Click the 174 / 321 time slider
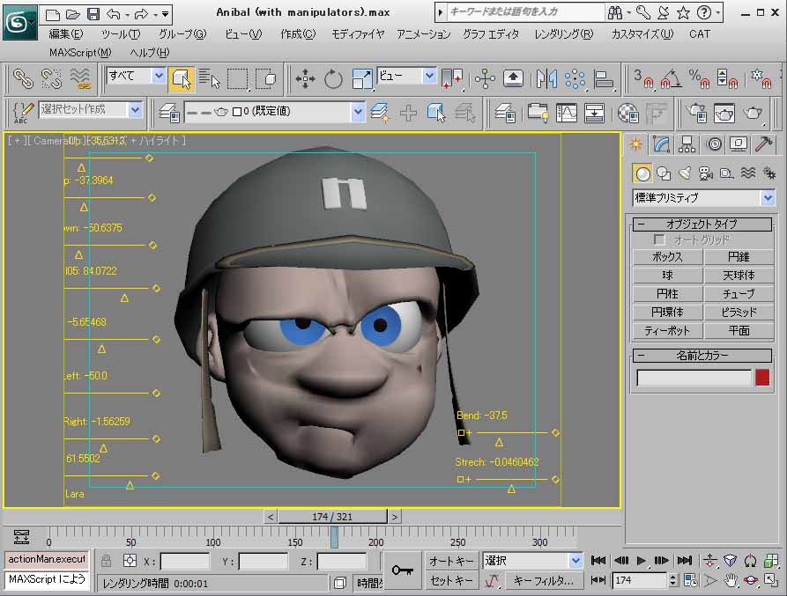The width and height of the screenshot is (787, 596). 332,516
